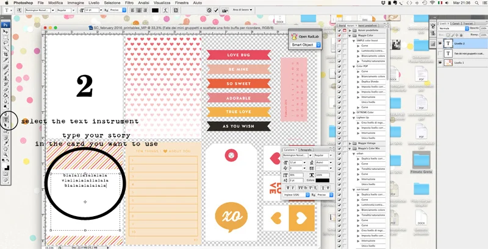488x249 pixels.
Task: Apply Faux Bold in the Carattere panel
Action: tap(288, 188)
